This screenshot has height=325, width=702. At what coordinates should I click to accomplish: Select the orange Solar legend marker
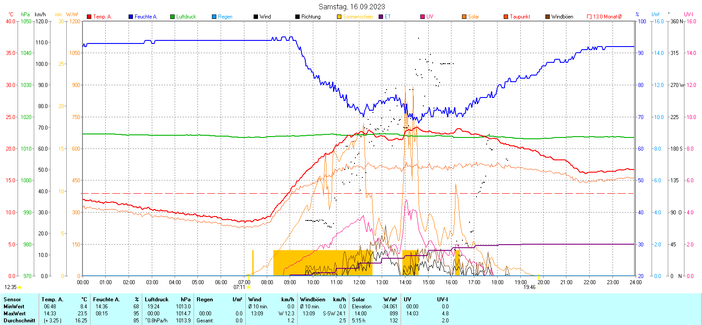pos(464,17)
